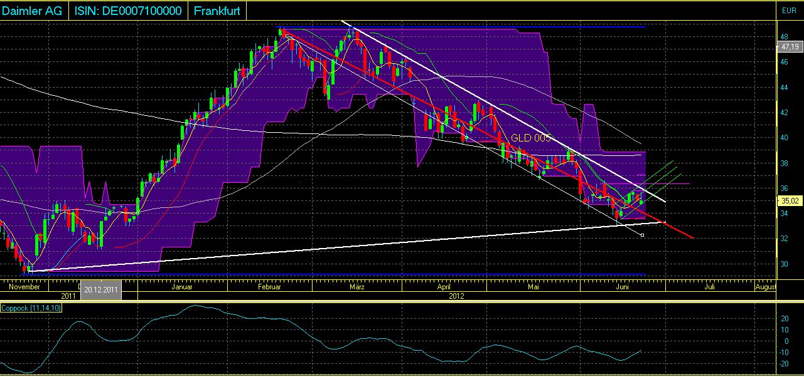Click price scale value 42

pyautogui.click(x=785, y=113)
